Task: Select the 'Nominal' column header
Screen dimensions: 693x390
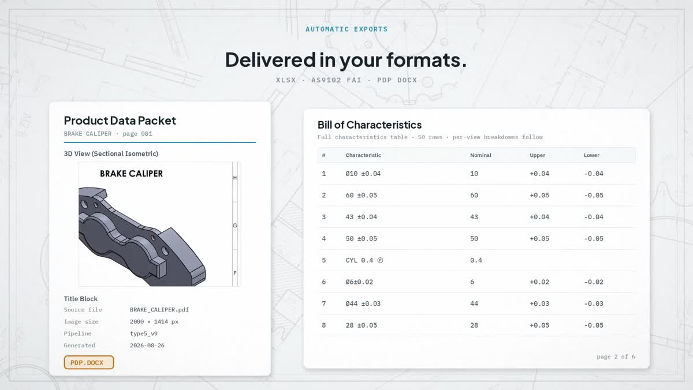Action: [x=480, y=155]
